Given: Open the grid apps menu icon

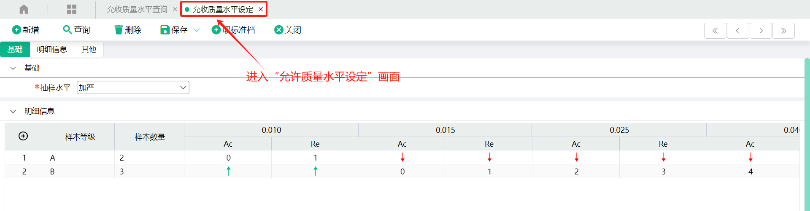Looking at the screenshot, I should (72, 9).
